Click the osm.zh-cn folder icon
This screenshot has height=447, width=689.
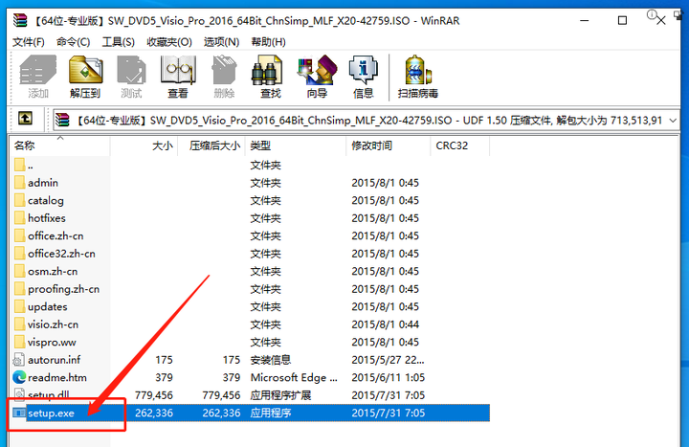(19, 271)
